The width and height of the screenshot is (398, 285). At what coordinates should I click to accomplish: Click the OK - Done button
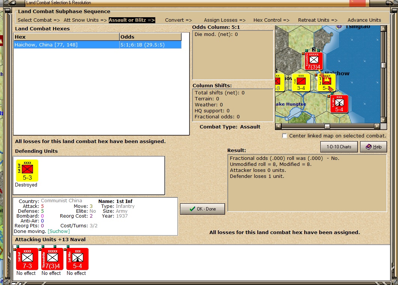click(x=202, y=209)
